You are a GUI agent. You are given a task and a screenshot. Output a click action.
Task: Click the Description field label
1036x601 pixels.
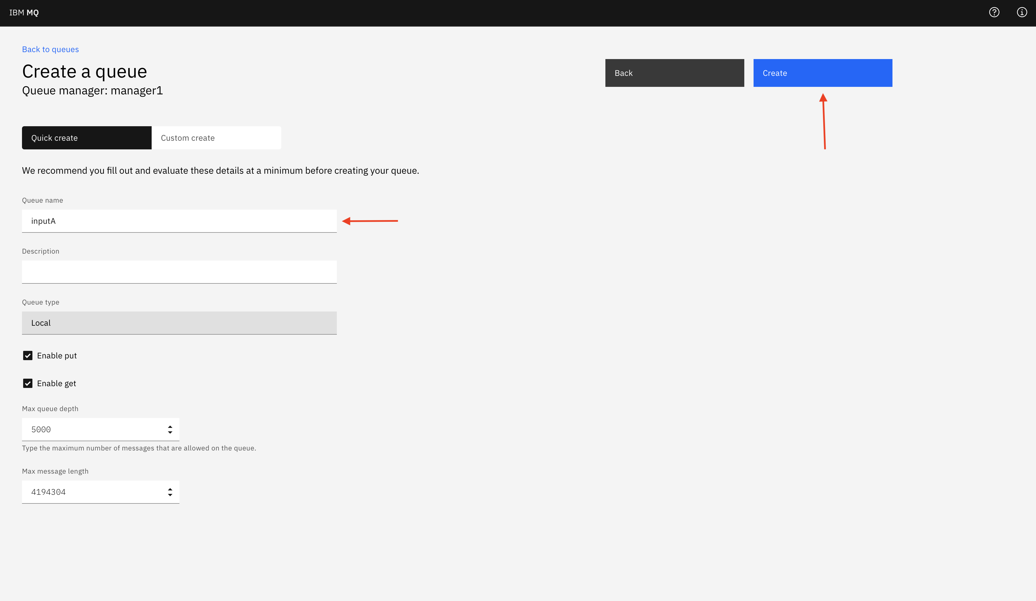point(40,251)
